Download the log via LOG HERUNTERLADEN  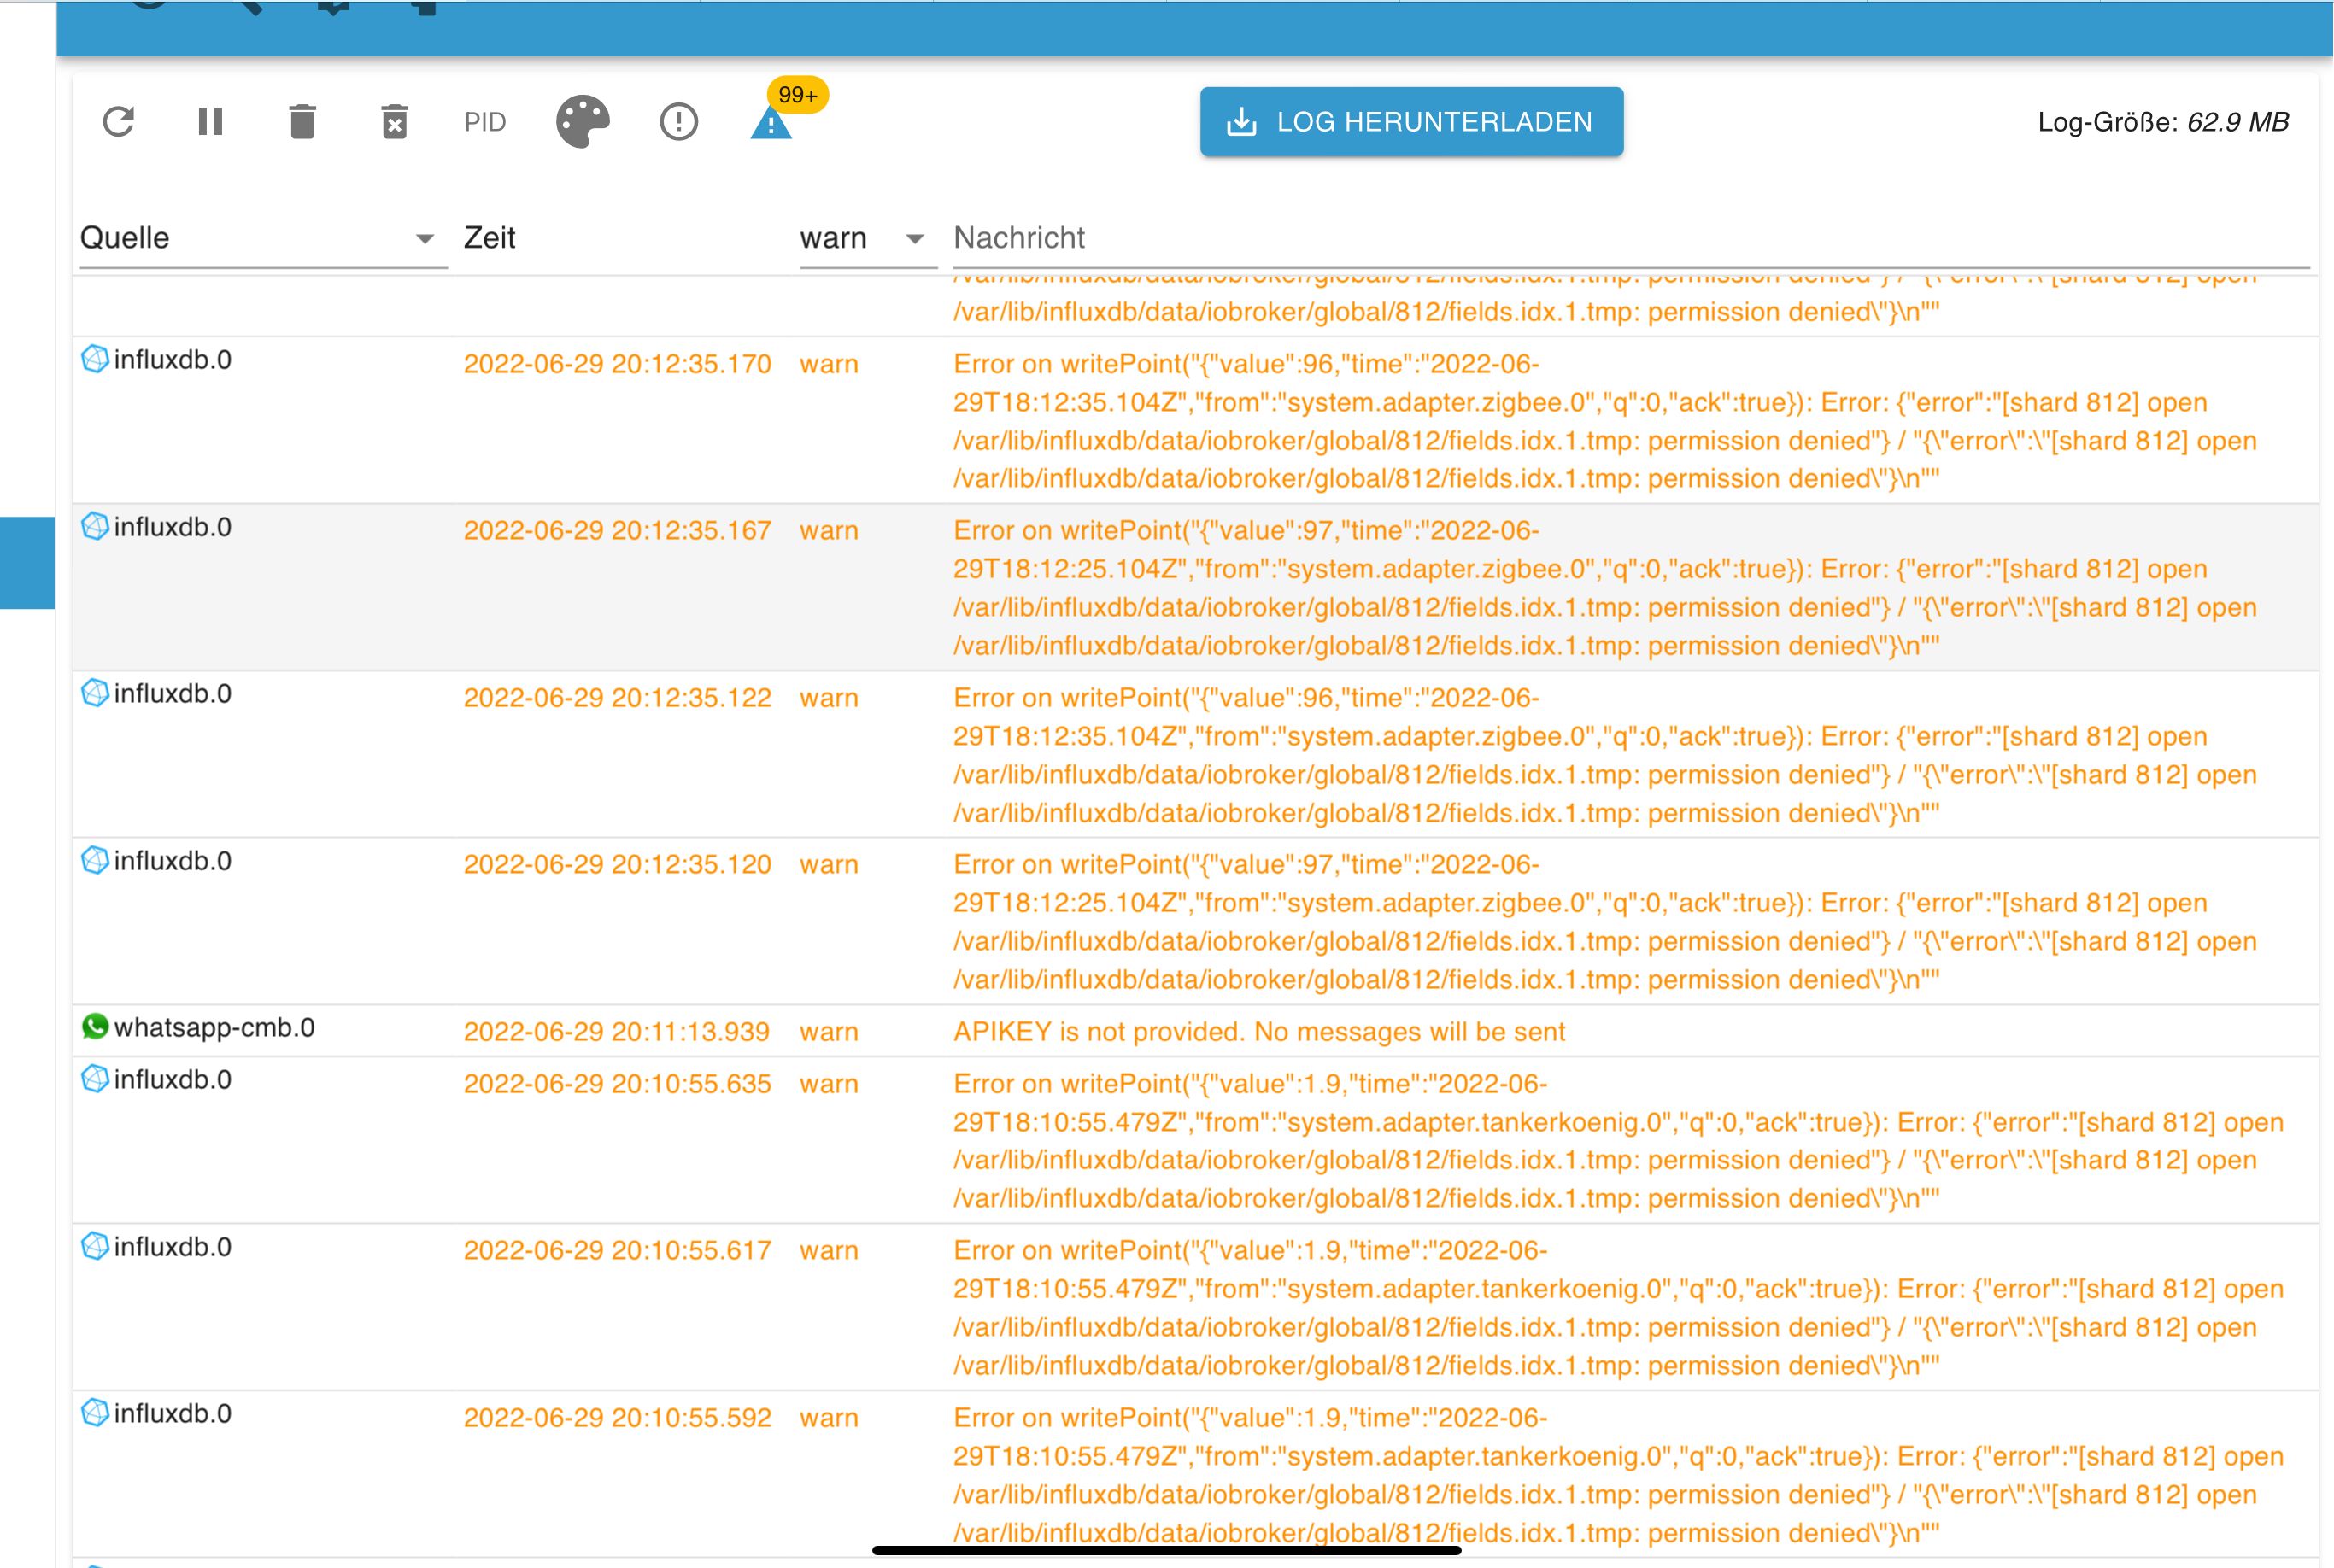coord(1410,122)
